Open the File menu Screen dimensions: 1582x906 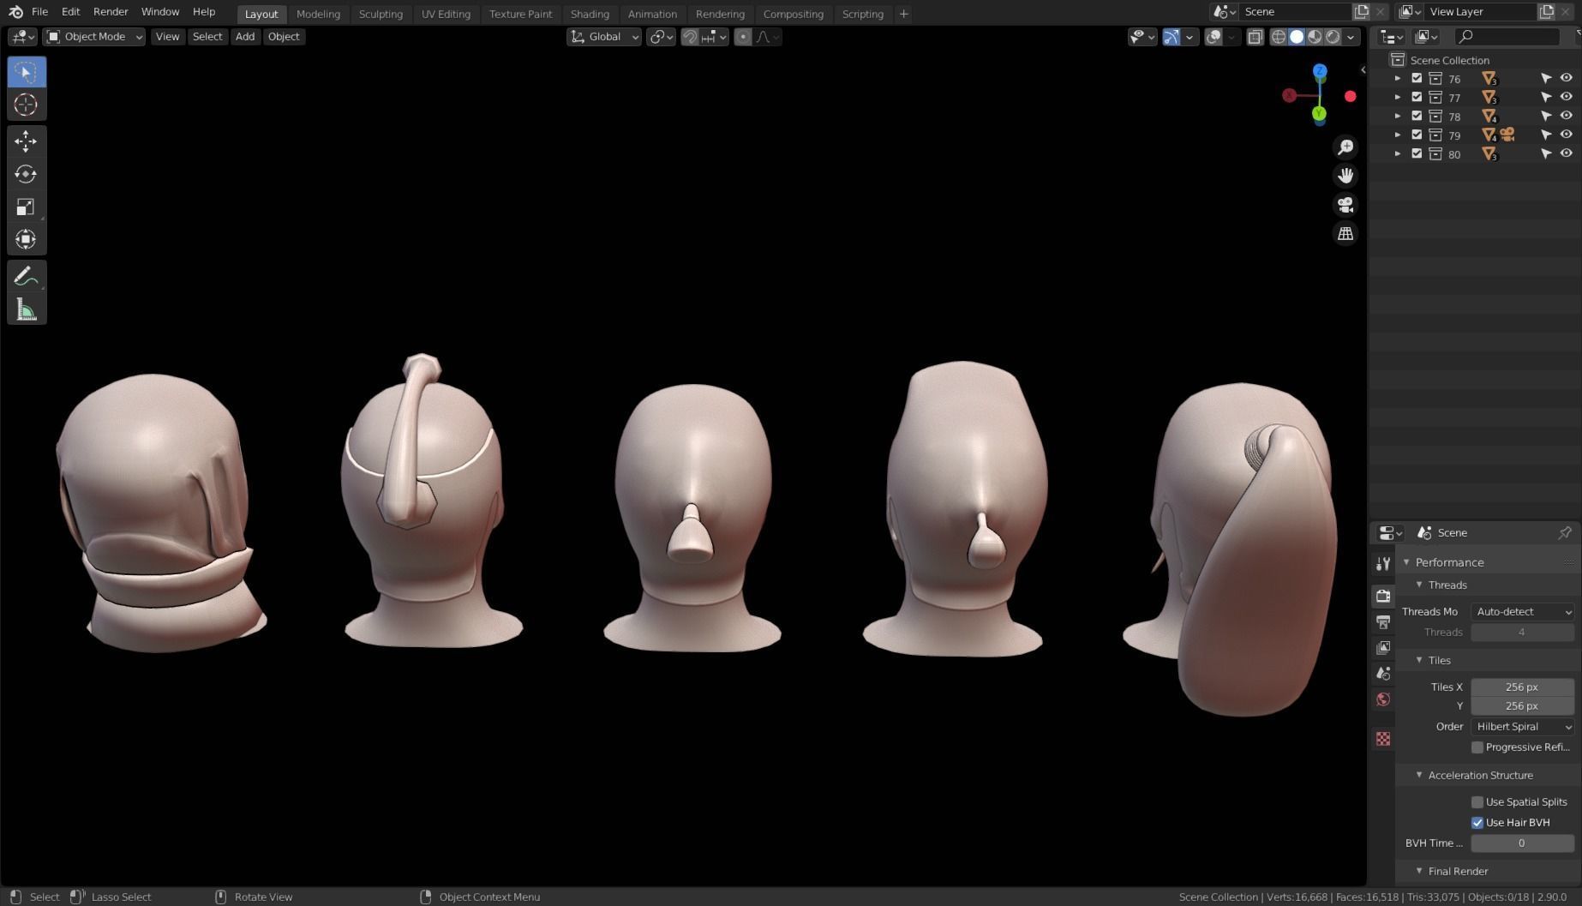click(x=39, y=12)
